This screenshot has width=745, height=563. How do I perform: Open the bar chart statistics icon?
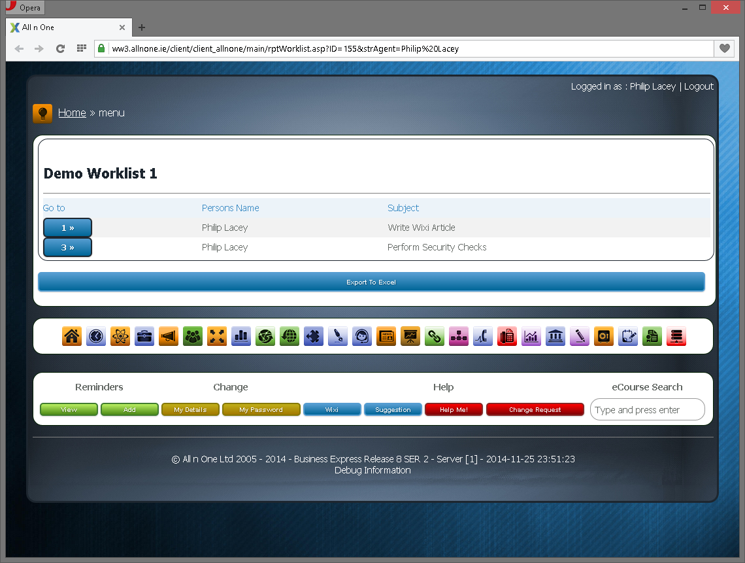(x=241, y=336)
